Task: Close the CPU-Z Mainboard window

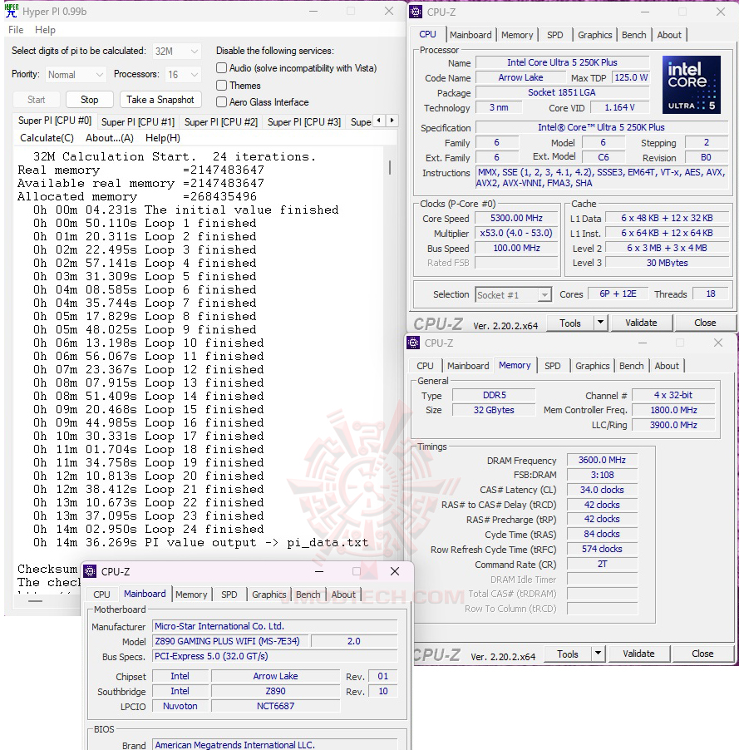Action: (x=395, y=571)
